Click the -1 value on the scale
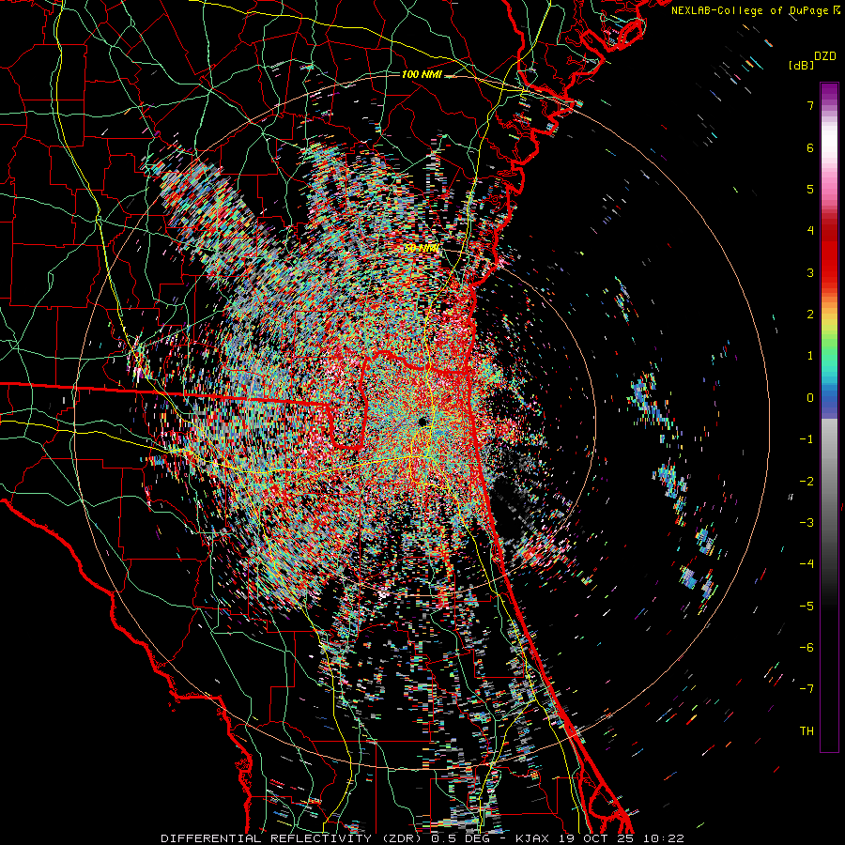 coord(807,439)
